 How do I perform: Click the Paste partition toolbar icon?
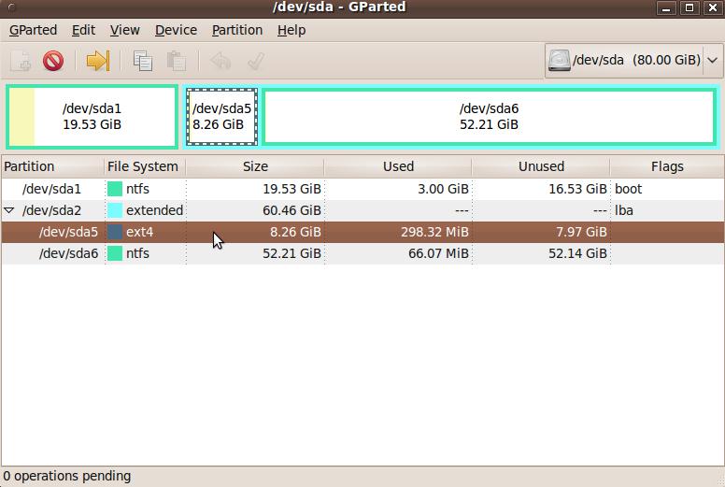click(177, 61)
